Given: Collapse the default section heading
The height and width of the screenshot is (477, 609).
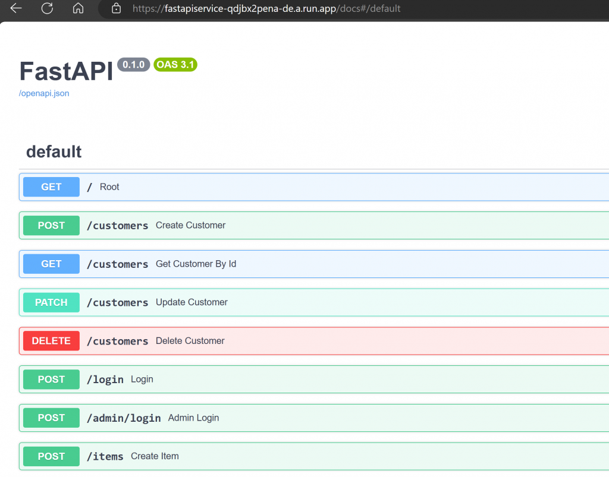Looking at the screenshot, I should (x=54, y=151).
